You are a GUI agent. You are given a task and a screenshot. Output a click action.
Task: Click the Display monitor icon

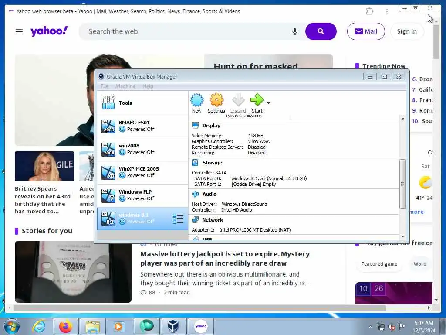196,125
